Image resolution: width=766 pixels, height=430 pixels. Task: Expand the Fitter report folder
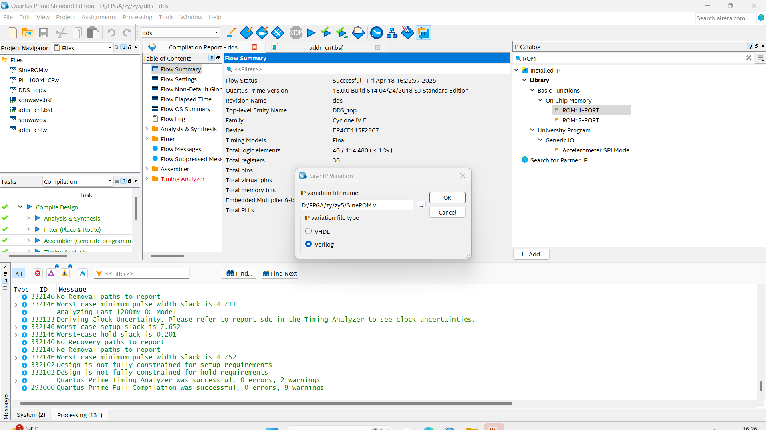tap(147, 139)
